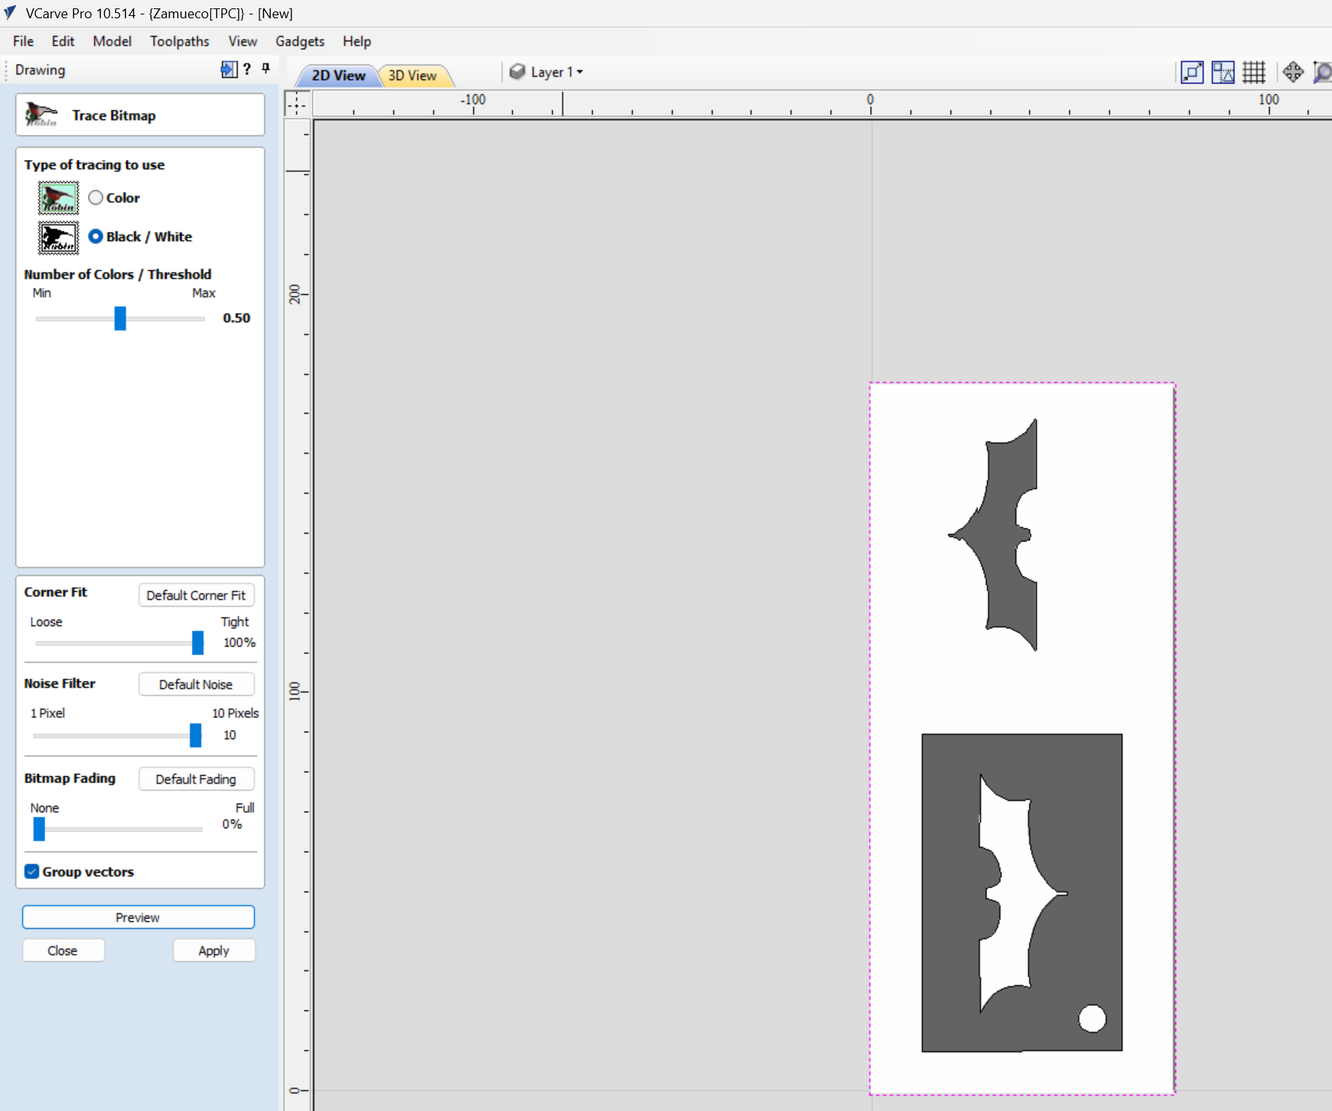This screenshot has height=1111, width=1332.
Task: Click the Default Fading button
Action: tap(196, 779)
